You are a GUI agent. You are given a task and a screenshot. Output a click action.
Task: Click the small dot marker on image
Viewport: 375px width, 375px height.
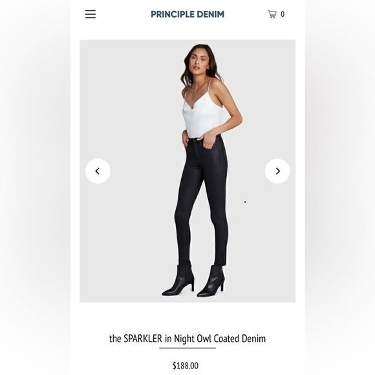tap(245, 202)
